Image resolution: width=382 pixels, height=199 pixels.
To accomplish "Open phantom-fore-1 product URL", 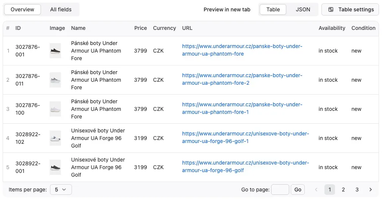I will [x=242, y=108].
